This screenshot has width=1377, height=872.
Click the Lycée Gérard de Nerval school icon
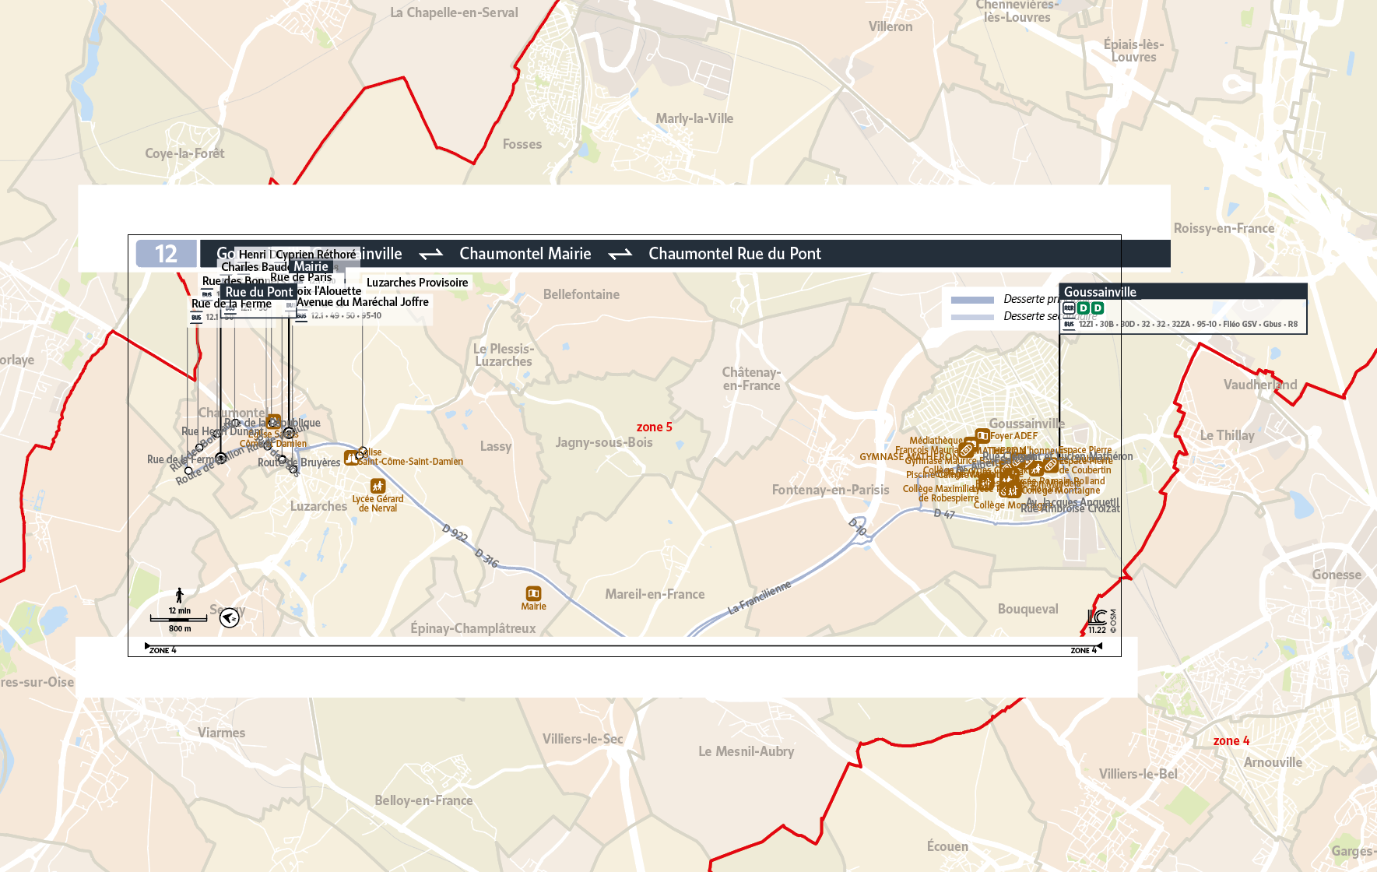tap(378, 487)
